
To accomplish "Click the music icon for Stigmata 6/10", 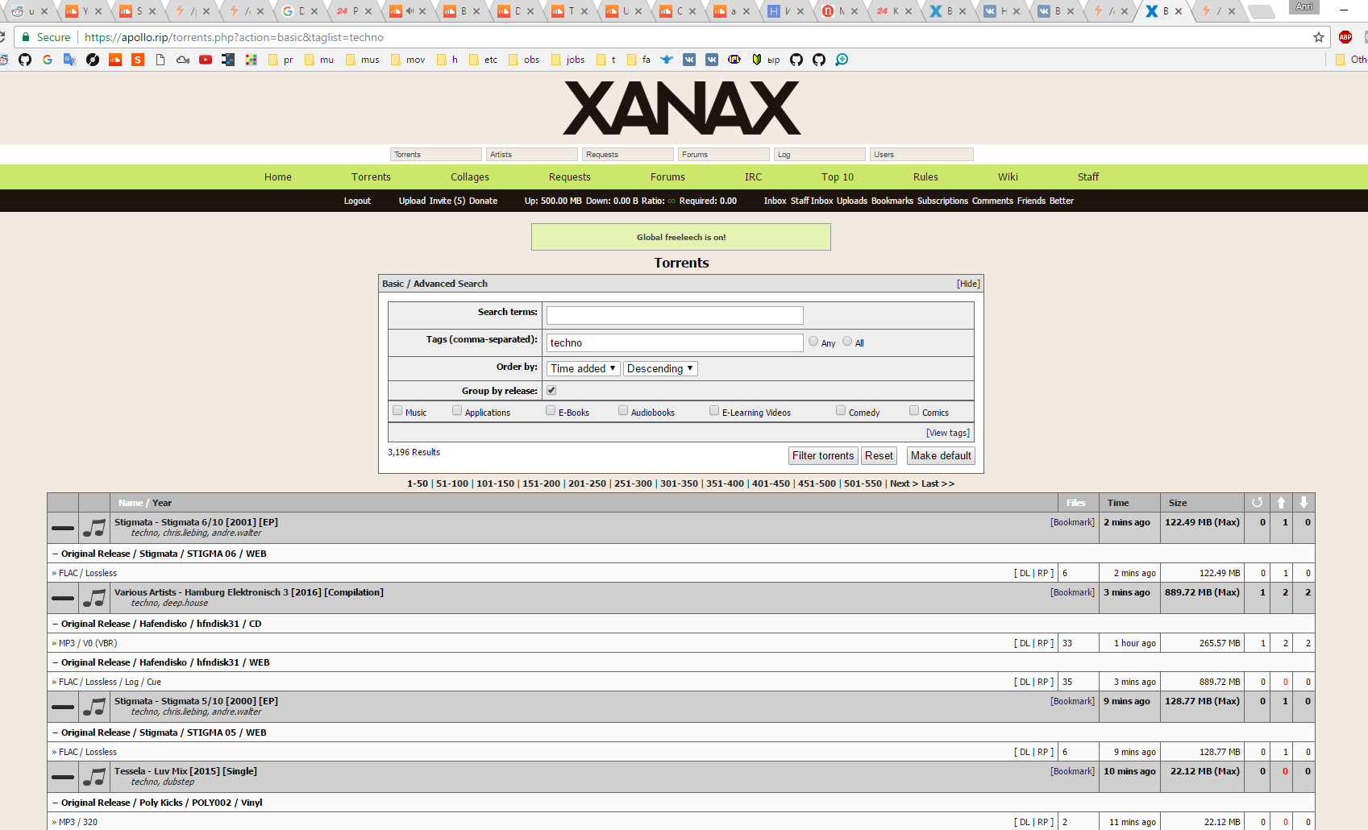I will click(x=94, y=528).
